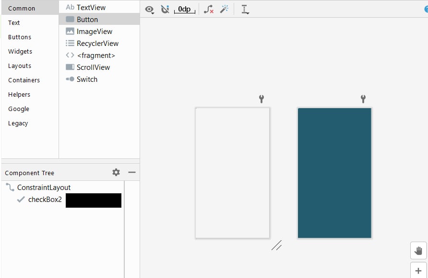Select ConstraintLayout in Component Tree
Viewport: 428px width, 278px height.
click(x=44, y=188)
